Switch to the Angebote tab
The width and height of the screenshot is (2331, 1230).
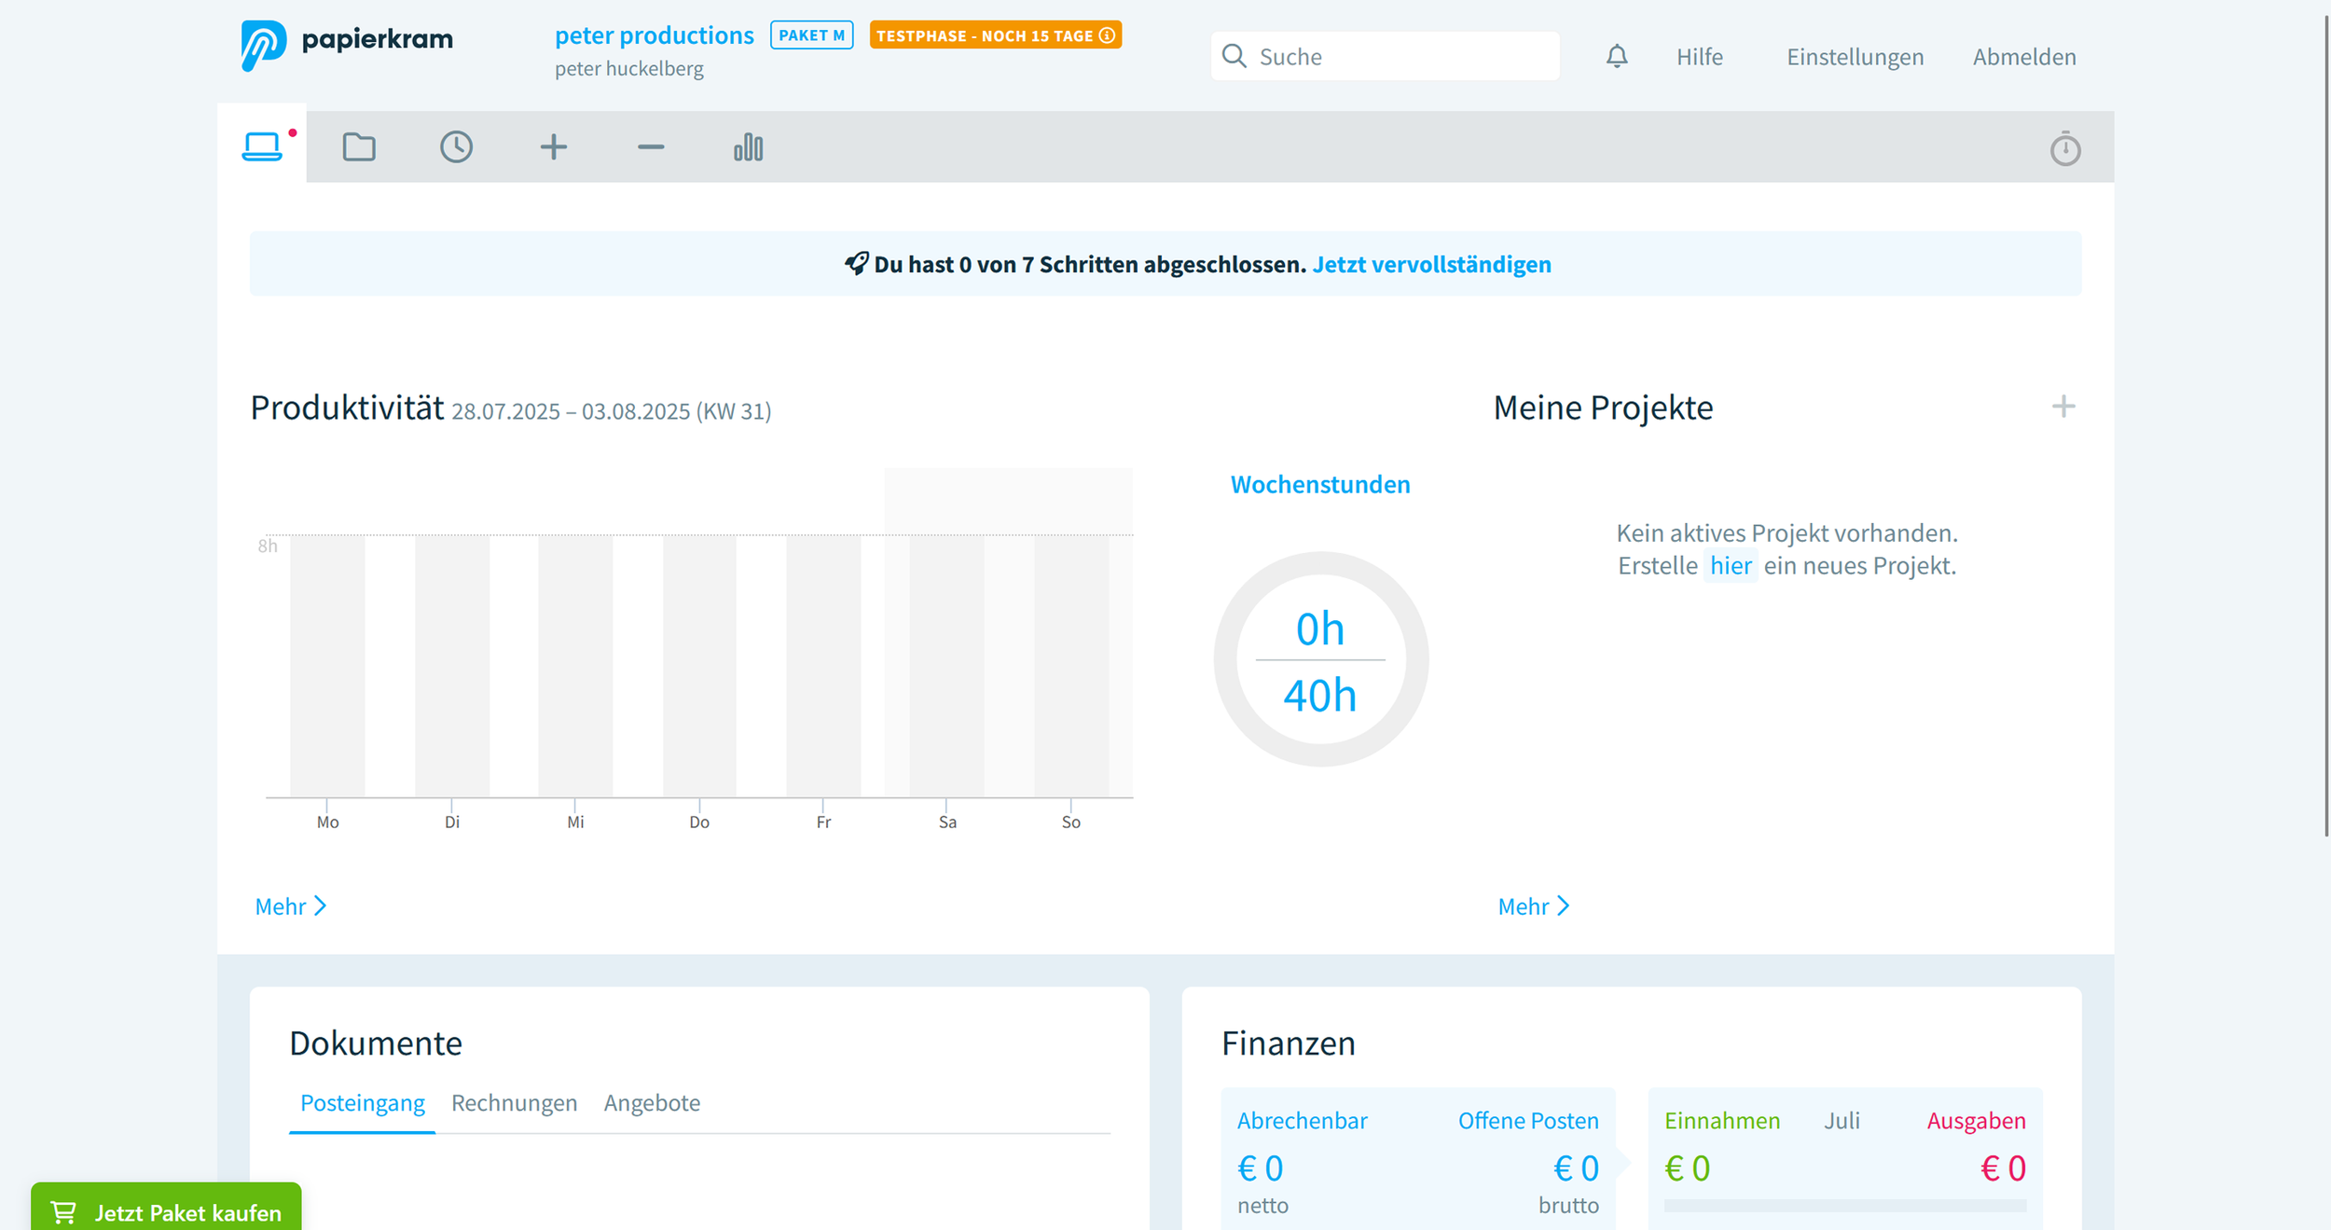(652, 1103)
